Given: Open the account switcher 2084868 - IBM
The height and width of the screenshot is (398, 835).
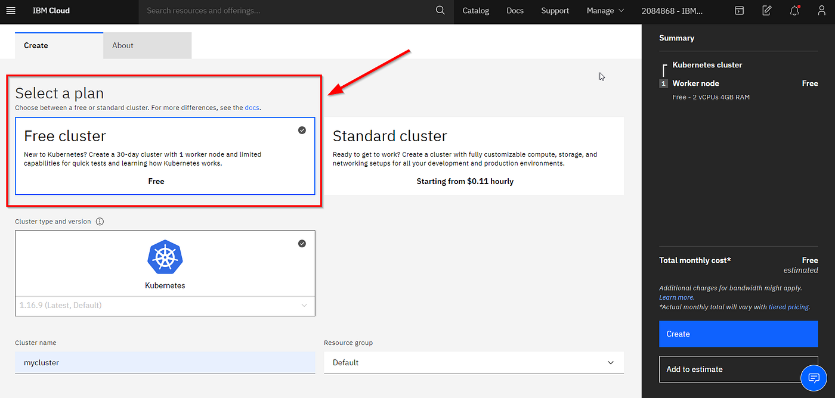Looking at the screenshot, I should click(672, 11).
